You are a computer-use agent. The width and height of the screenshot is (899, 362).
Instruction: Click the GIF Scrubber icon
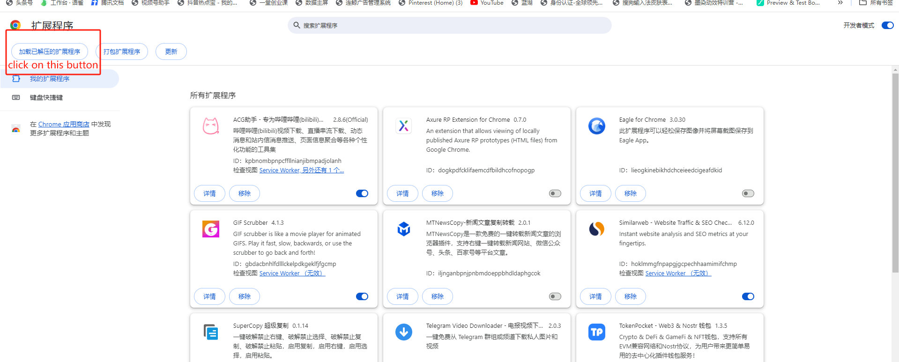211,229
